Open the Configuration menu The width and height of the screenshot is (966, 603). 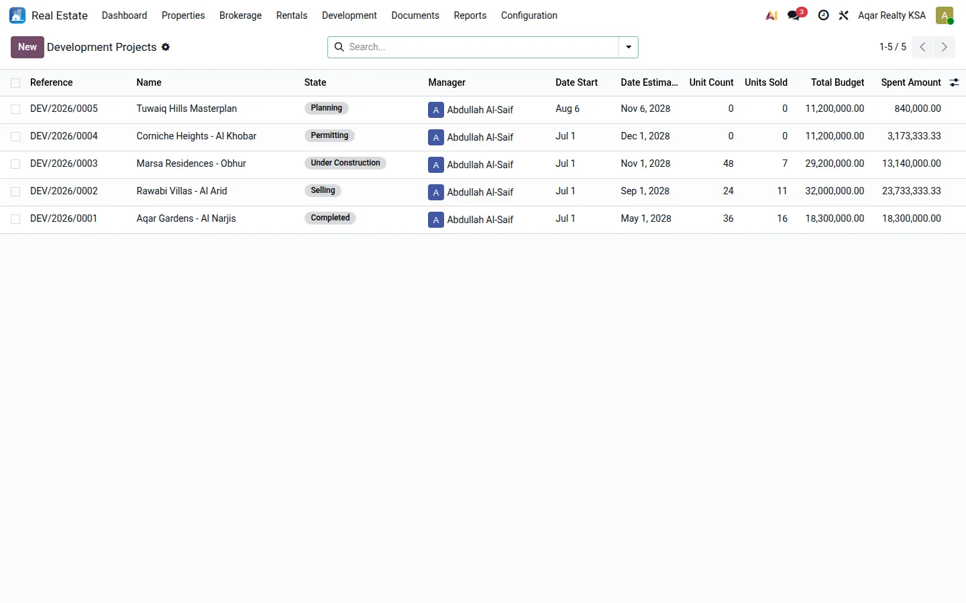[529, 15]
